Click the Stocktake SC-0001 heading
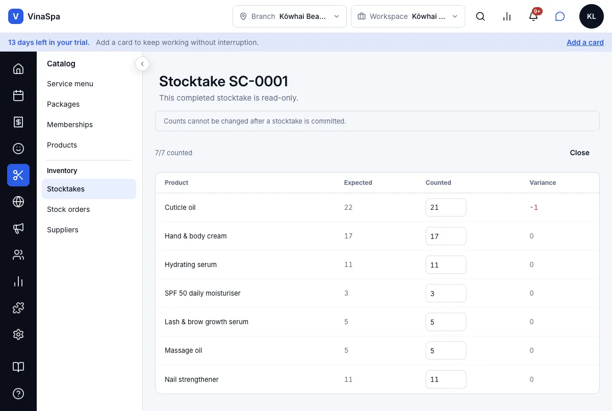This screenshot has height=411, width=612. [224, 81]
